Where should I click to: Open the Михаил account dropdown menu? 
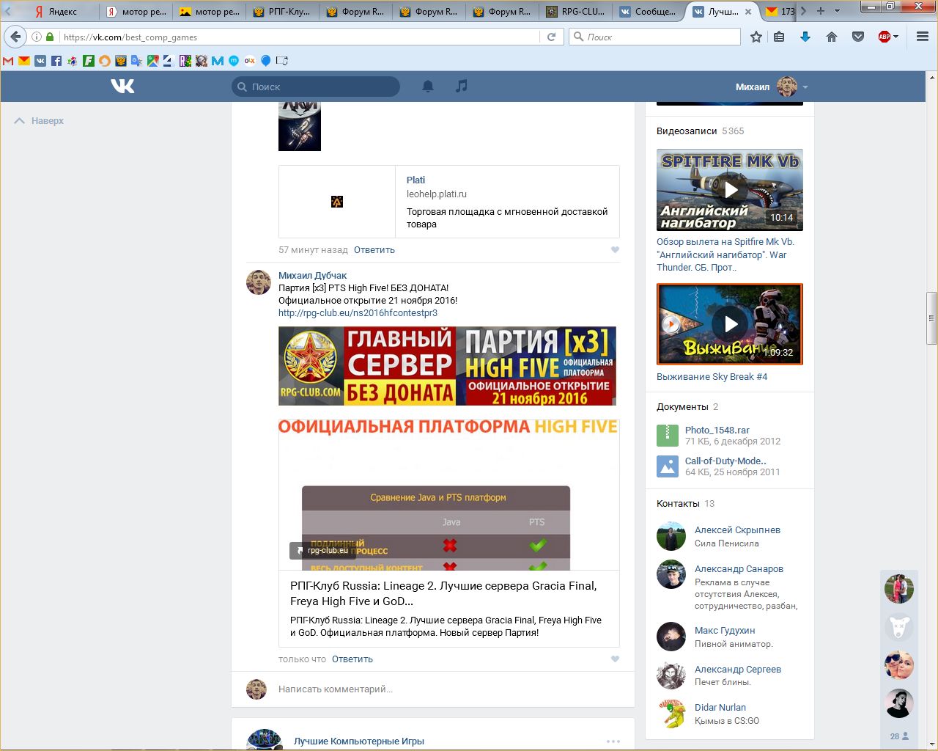tap(772, 87)
